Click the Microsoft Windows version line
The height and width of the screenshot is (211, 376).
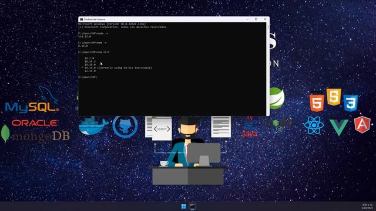[x=112, y=24]
